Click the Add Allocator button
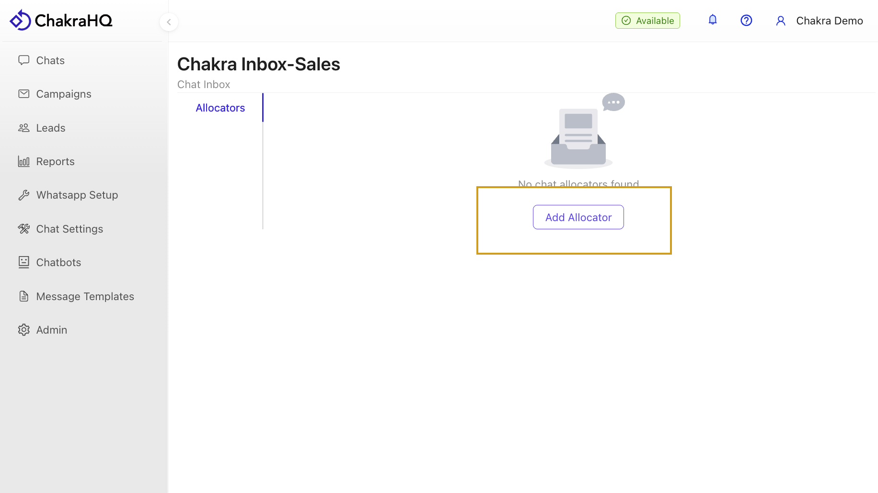This screenshot has width=878, height=493. coord(578,217)
